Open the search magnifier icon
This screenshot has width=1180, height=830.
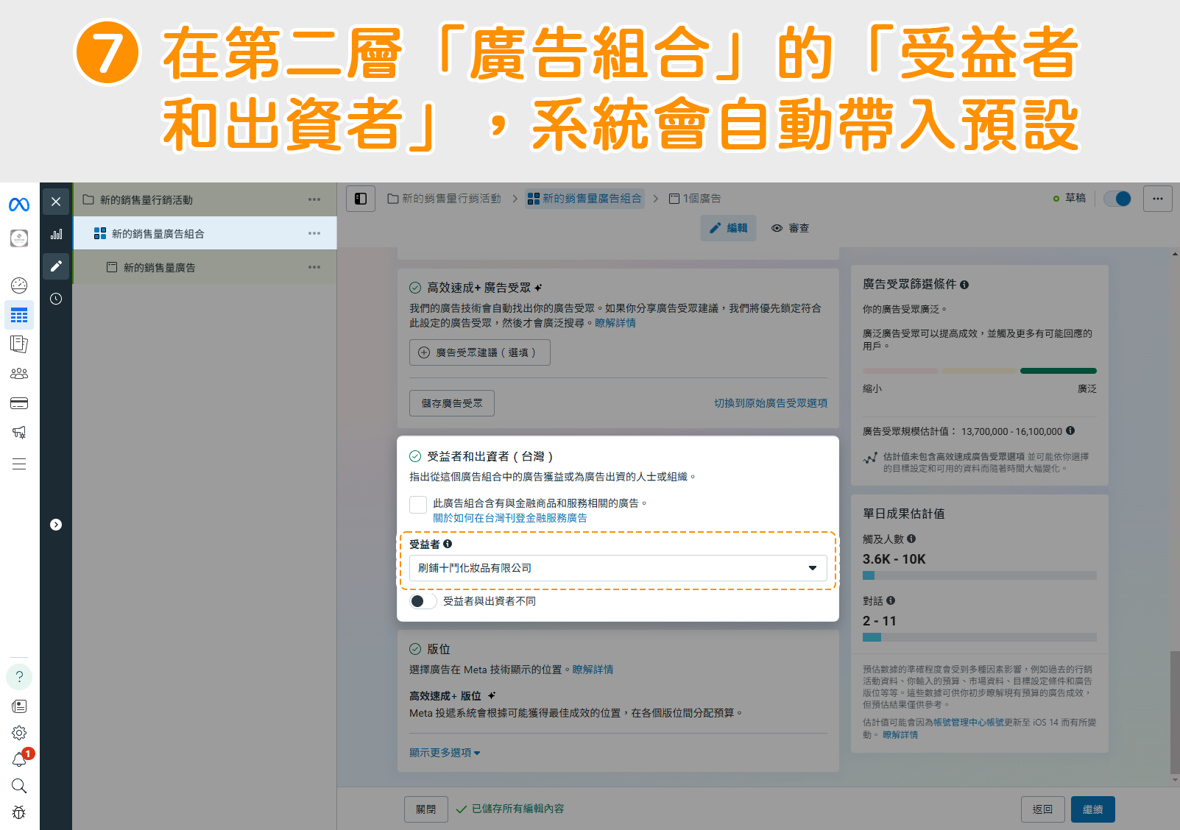[19, 786]
